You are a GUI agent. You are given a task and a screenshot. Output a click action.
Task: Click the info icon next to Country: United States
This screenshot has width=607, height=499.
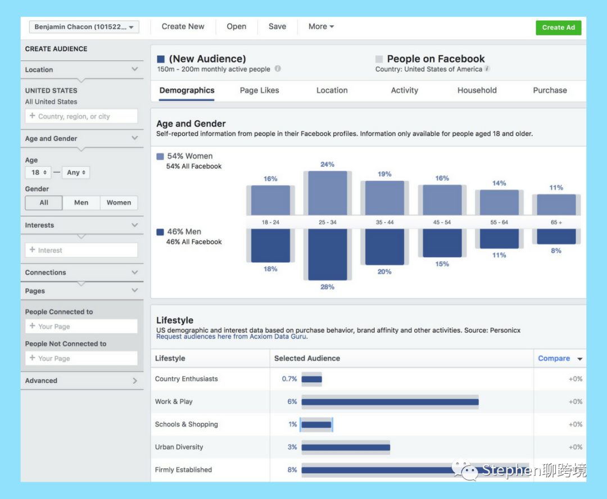click(x=487, y=69)
